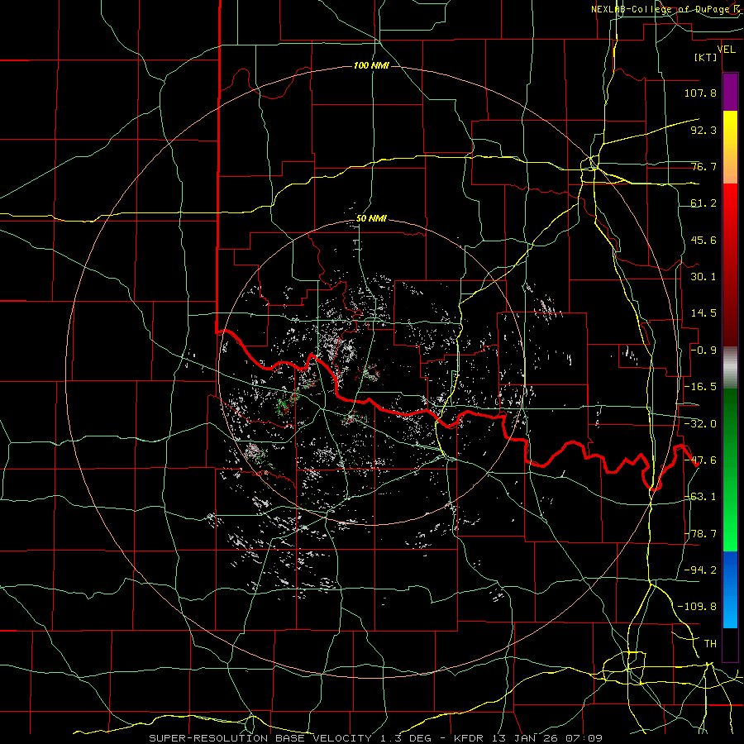Click the -94.2 velocity scale value

[700, 570]
